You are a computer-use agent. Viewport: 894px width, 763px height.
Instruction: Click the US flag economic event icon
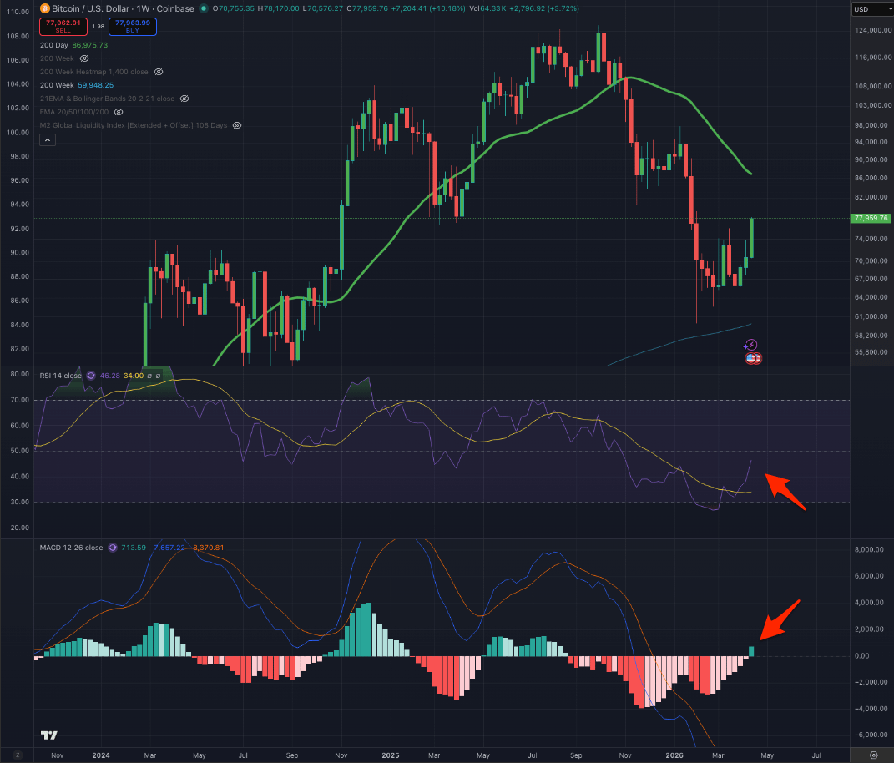pos(753,358)
